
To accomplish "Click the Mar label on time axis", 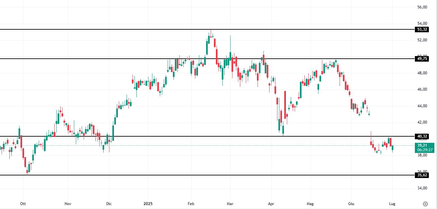I will click(x=230, y=204).
